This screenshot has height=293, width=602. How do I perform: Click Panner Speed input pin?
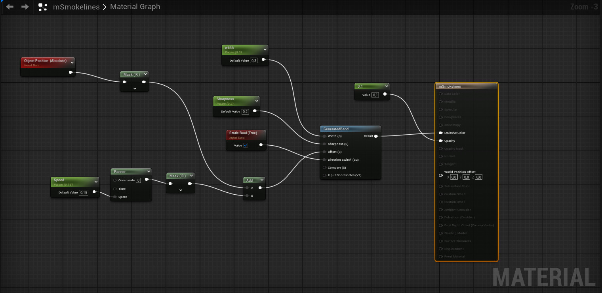point(115,197)
